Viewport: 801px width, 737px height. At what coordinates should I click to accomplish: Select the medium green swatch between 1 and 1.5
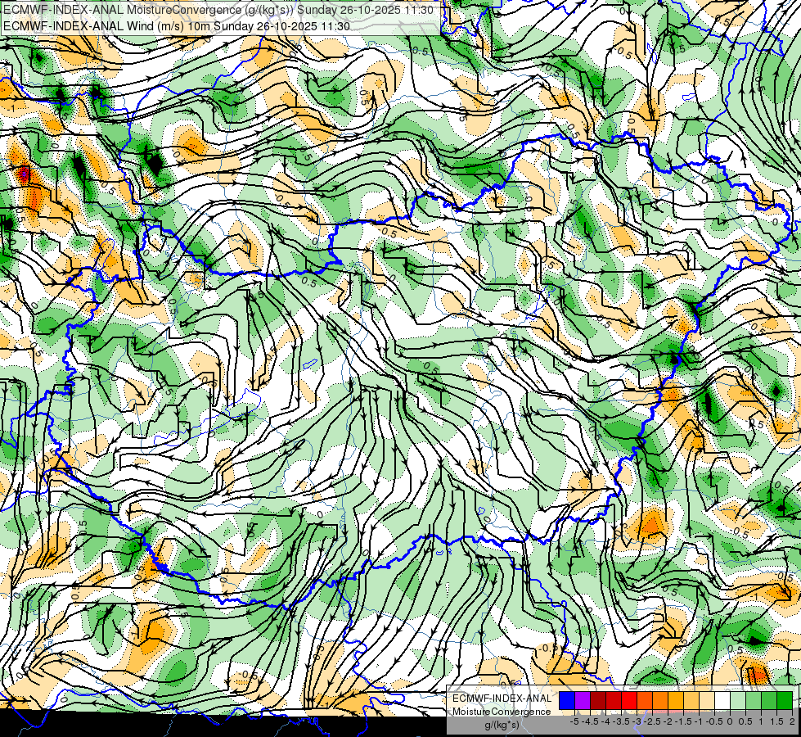click(x=769, y=700)
